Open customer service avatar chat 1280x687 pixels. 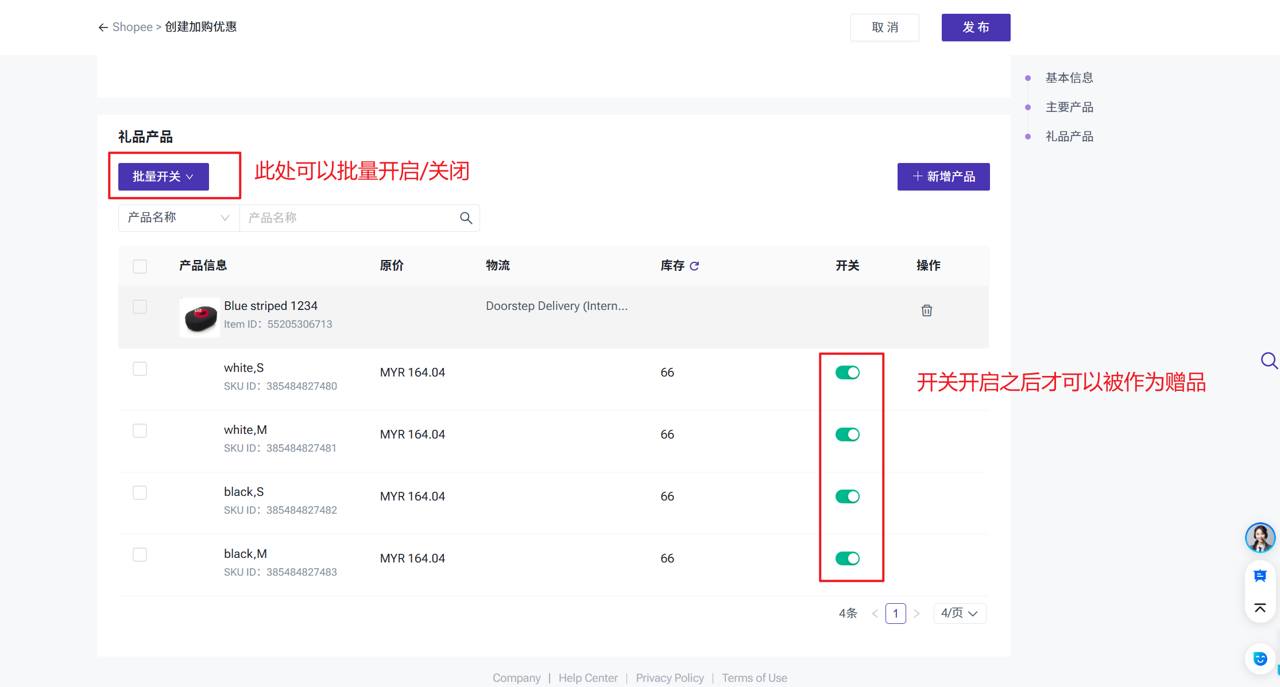(x=1260, y=538)
